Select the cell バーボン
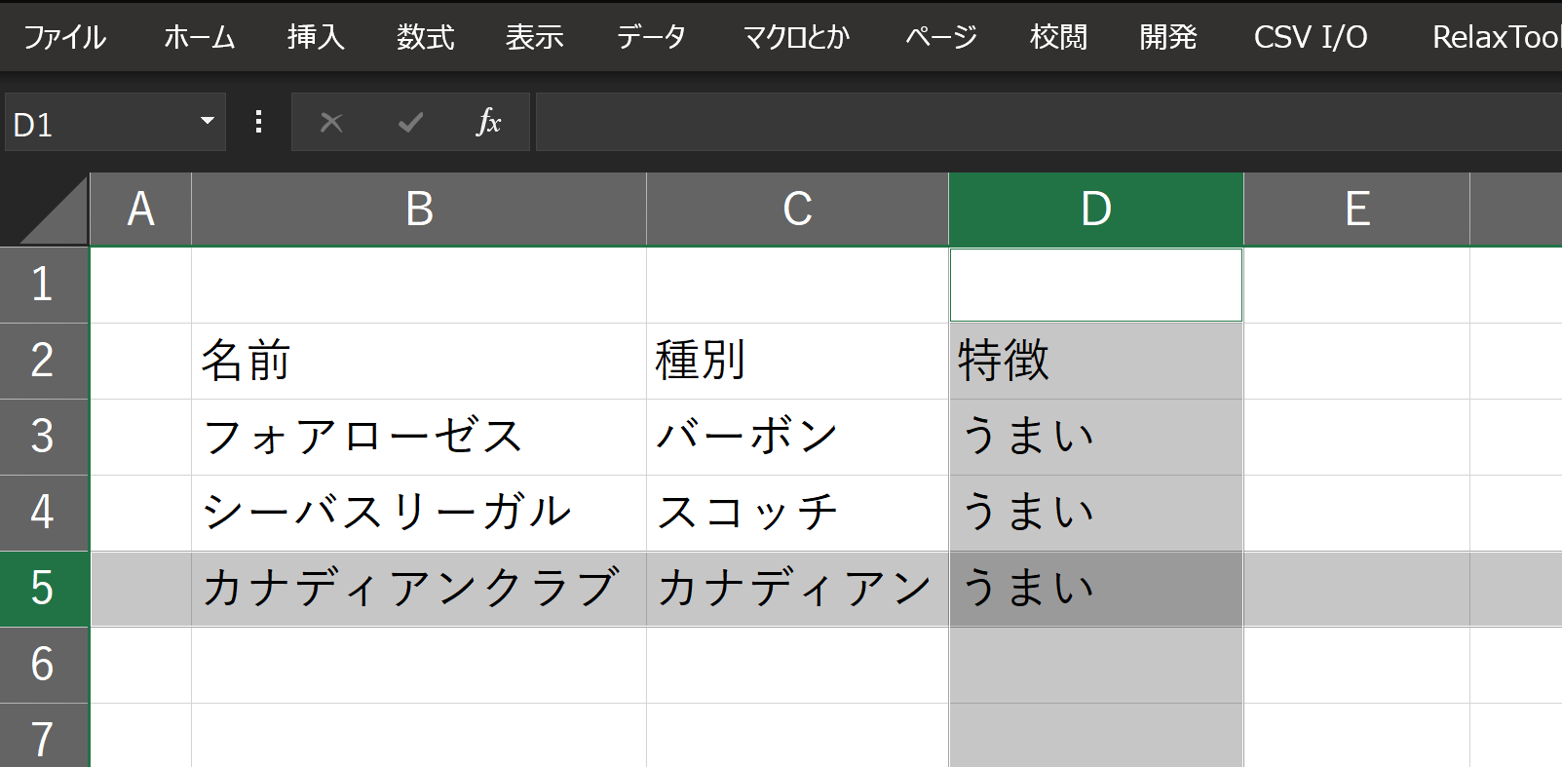Viewport: 1562px width, 767px height. (797, 437)
